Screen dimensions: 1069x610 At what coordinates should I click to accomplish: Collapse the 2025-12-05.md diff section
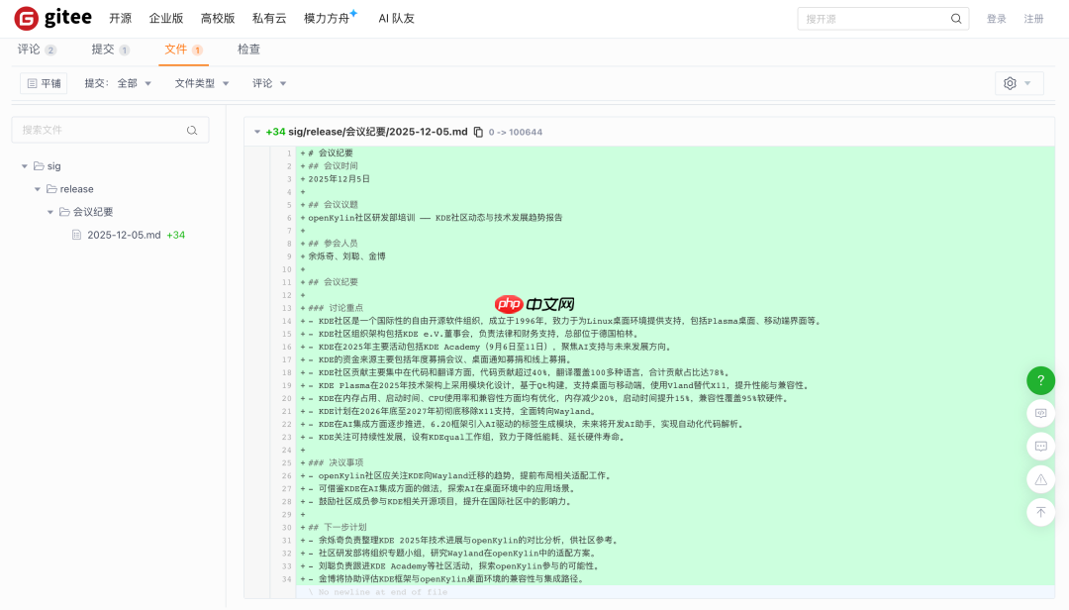[x=259, y=131]
